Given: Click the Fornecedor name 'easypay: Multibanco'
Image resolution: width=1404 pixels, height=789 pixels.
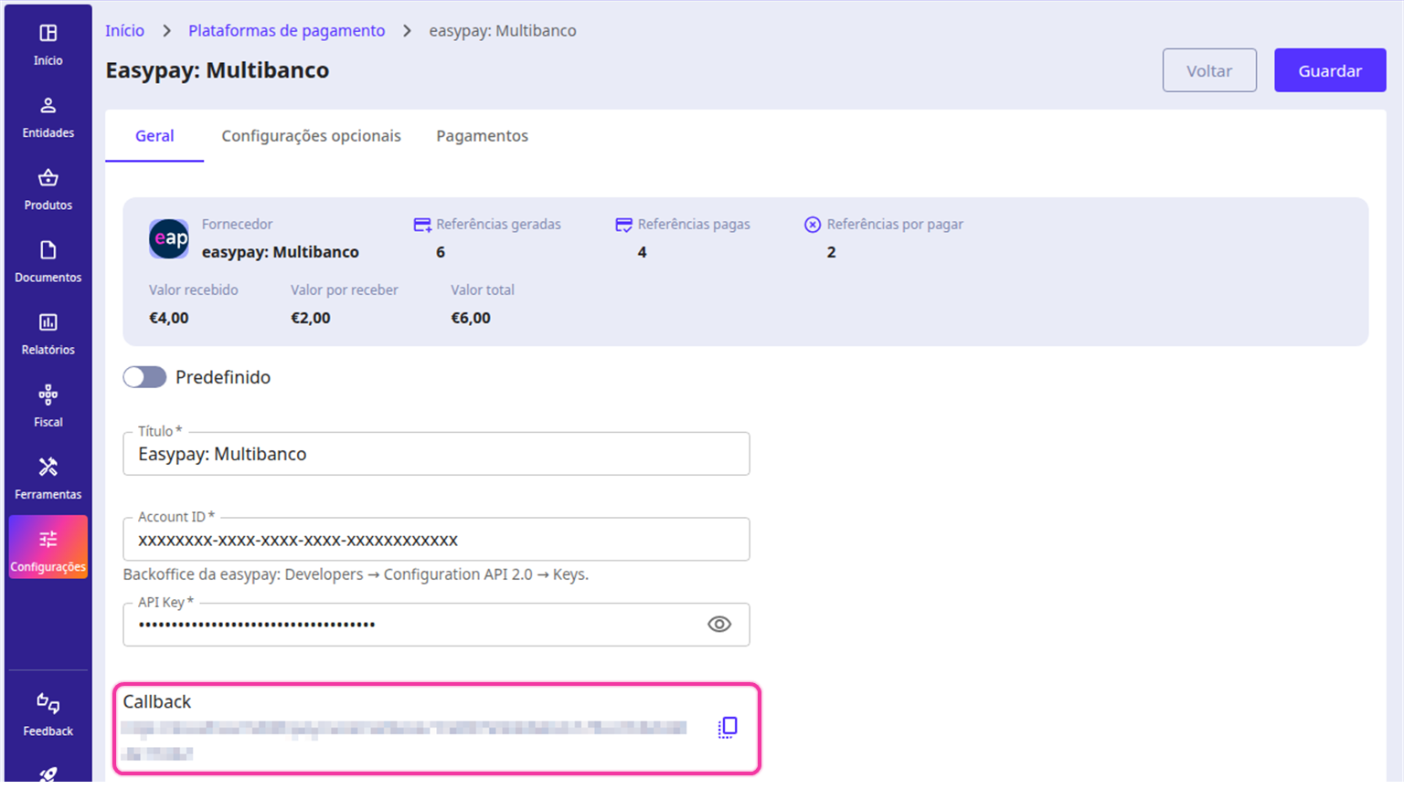Looking at the screenshot, I should (281, 252).
